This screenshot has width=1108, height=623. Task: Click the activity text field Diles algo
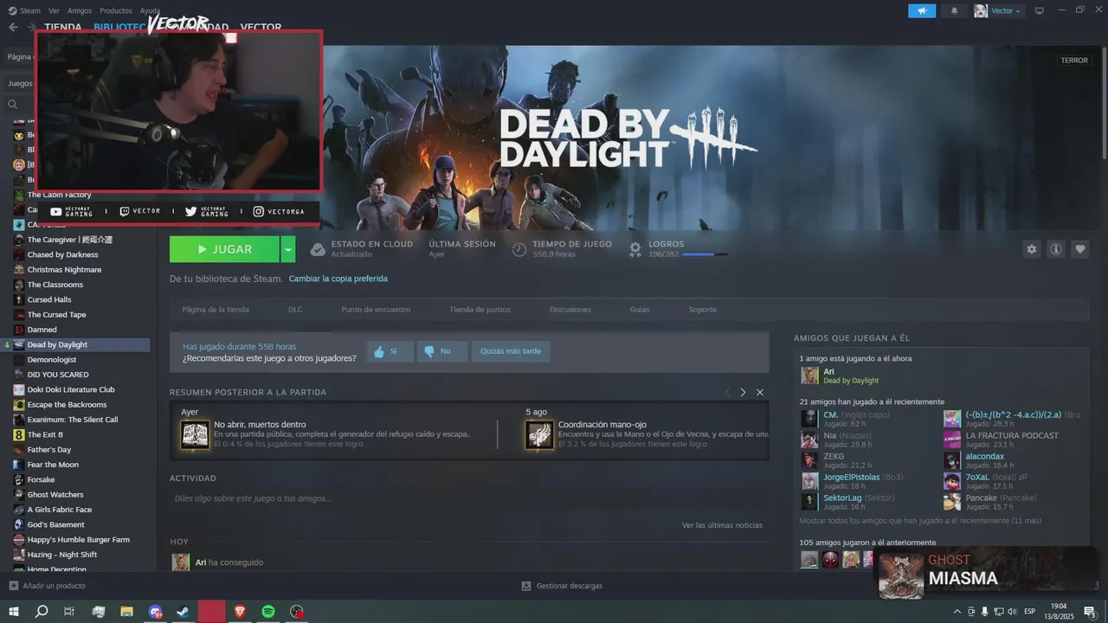[467, 498]
